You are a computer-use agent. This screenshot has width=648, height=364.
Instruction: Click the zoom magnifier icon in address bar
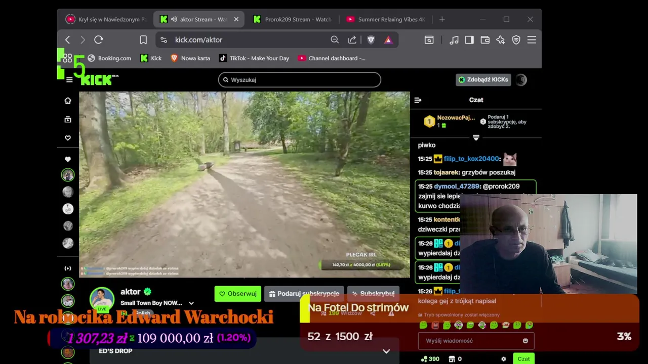(x=335, y=39)
